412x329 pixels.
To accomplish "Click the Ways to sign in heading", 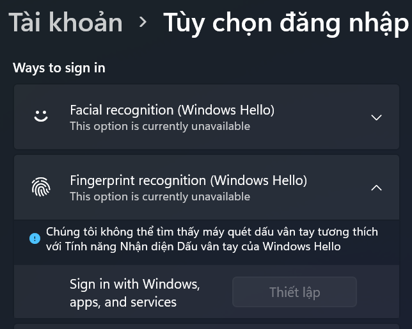I will [x=59, y=68].
